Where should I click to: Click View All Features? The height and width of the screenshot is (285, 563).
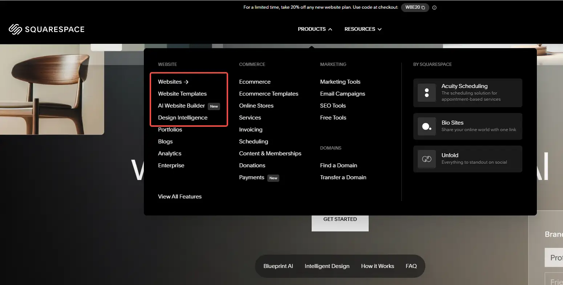pos(180,197)
